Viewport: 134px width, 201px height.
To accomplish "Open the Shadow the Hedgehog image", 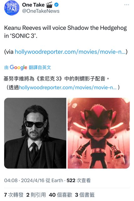I will tap(99, 133).
